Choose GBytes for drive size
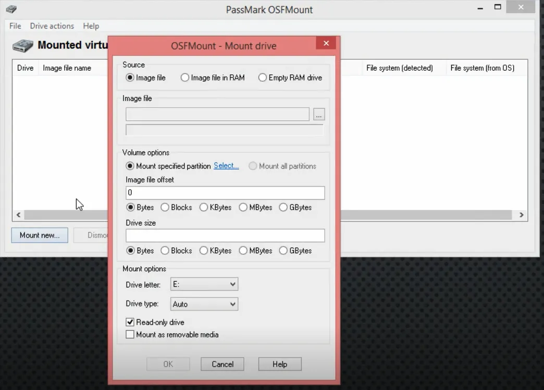This screenshot has width=544, height=390. click(283, 251)
